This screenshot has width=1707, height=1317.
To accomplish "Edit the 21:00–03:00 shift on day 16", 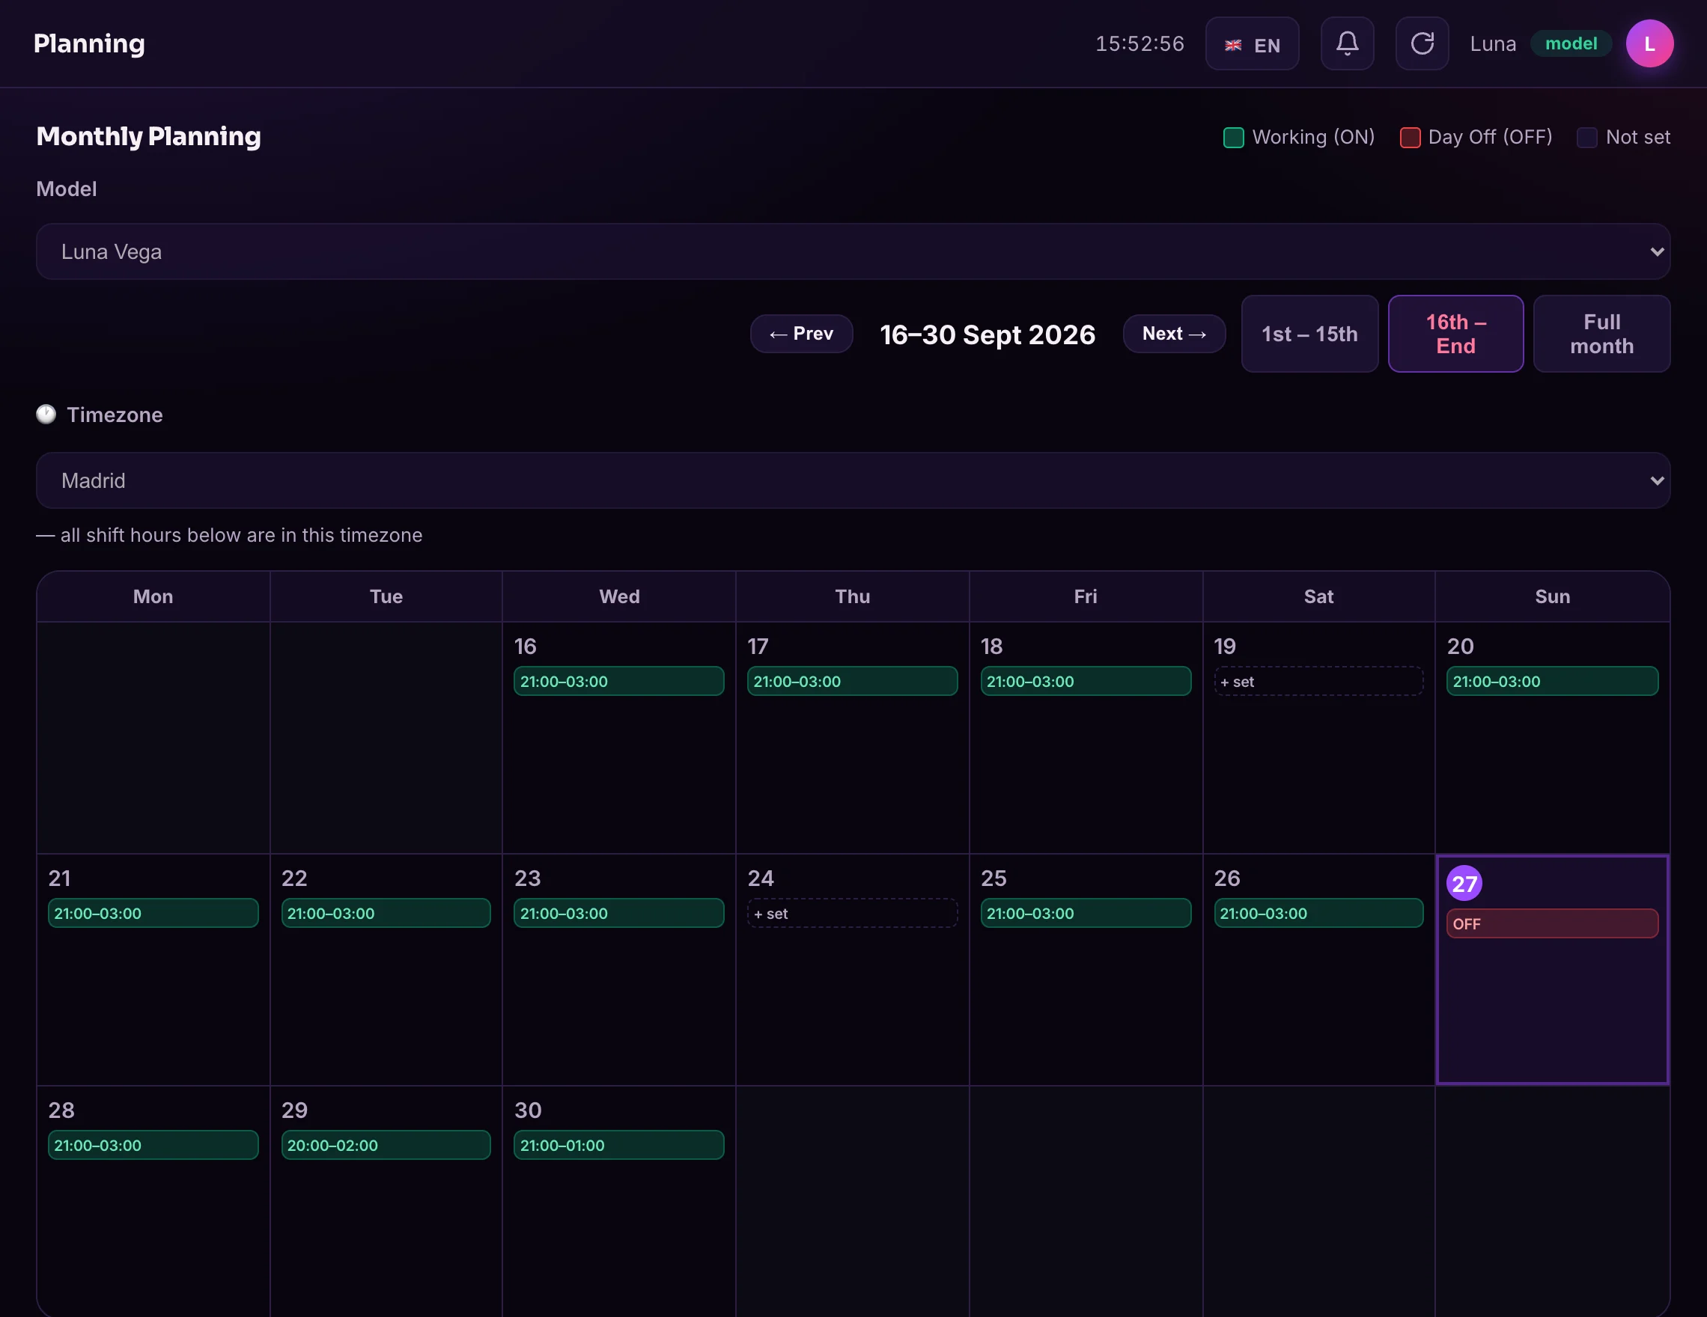I will pyautogui.click(x=618, y=681).
